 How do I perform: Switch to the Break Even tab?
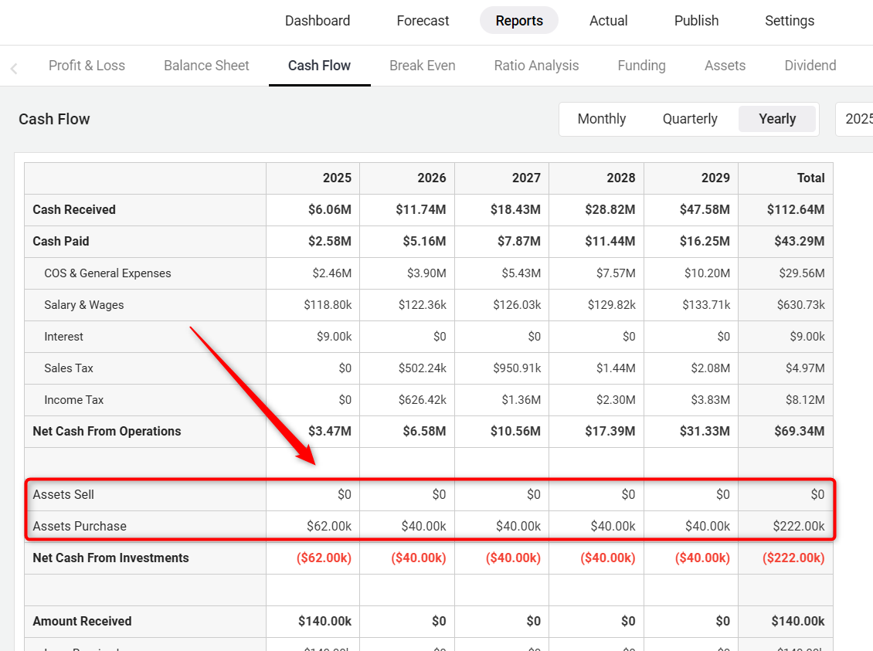[422, 66]
